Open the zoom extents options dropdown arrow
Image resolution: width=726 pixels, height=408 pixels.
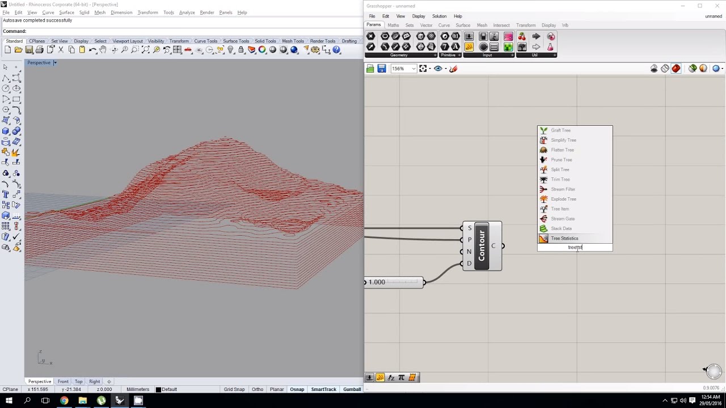coord(429,69)
